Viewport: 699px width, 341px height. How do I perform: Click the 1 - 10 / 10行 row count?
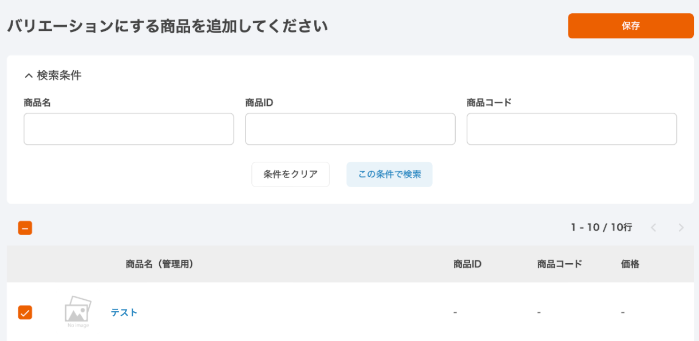601,228
